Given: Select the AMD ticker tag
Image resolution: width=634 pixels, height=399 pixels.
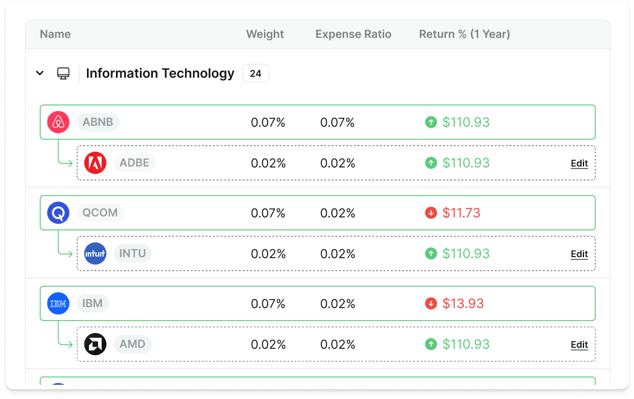Looking at the screenshot, I should tap(132, 344).
